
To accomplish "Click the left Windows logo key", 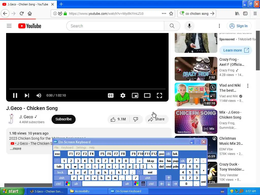I will [x=68, y=184].
